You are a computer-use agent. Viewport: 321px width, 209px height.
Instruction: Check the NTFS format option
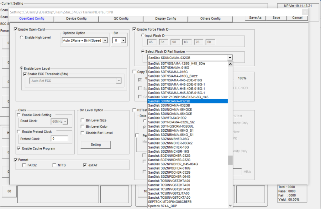click(54, 165)
